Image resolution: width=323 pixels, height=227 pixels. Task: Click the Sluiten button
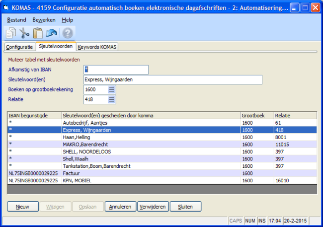pyautogui.click(x=185, y=207)
